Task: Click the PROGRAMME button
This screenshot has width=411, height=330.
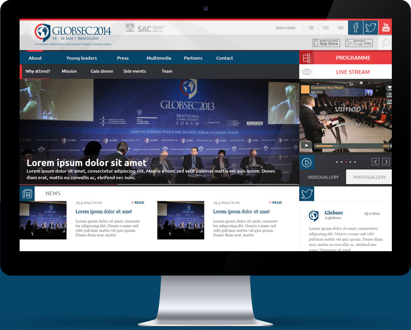Action: click(x=353, y=58)
